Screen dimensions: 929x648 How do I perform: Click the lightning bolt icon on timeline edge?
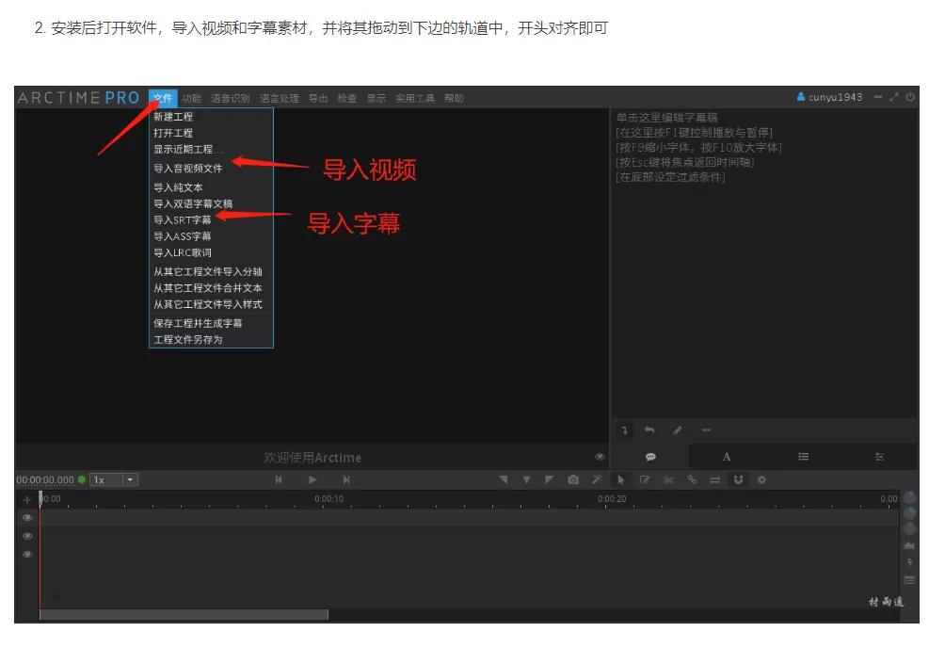point(909,562)
